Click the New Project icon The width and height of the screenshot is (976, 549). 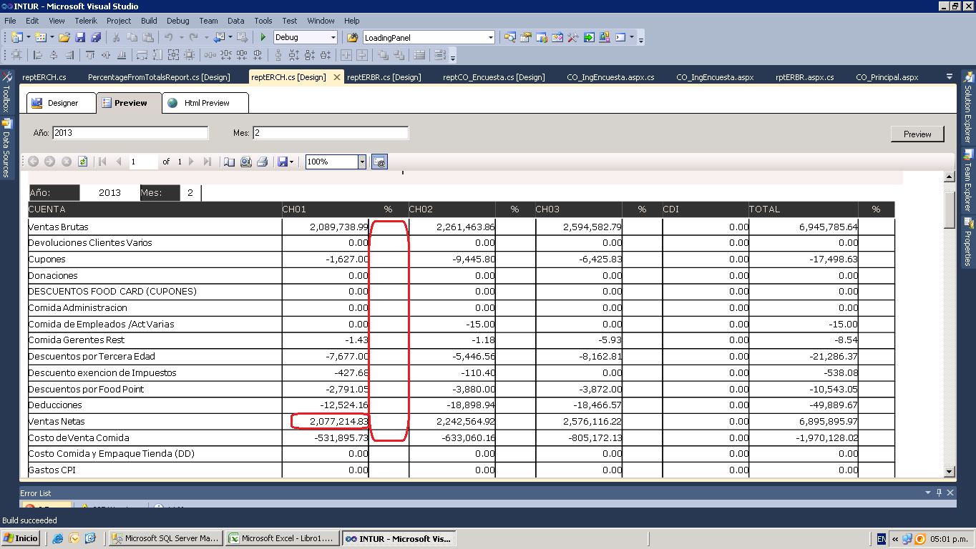tap(16, 37)
